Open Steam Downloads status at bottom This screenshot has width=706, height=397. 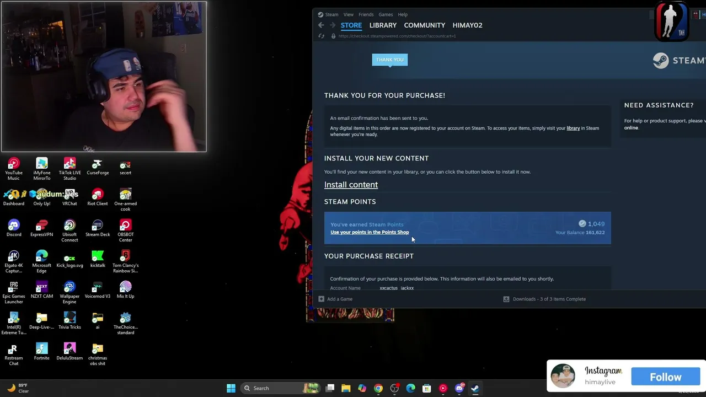(544, 299)
